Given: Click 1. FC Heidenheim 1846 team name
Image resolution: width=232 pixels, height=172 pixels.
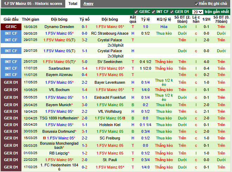Looking at the screenshot, I should (59, 167).
